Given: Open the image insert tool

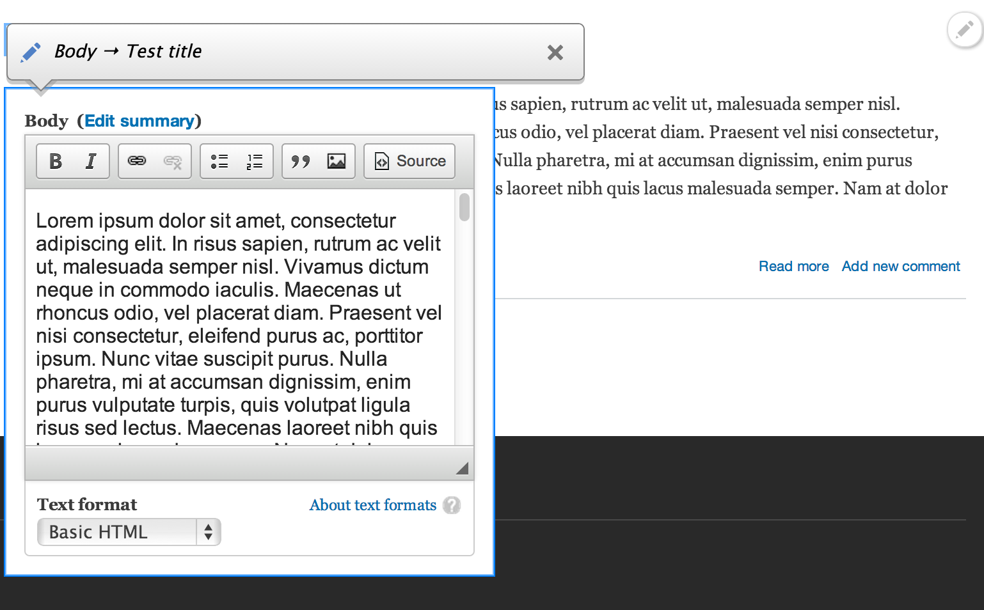Looking at the screenshot, I should point(335,161).
